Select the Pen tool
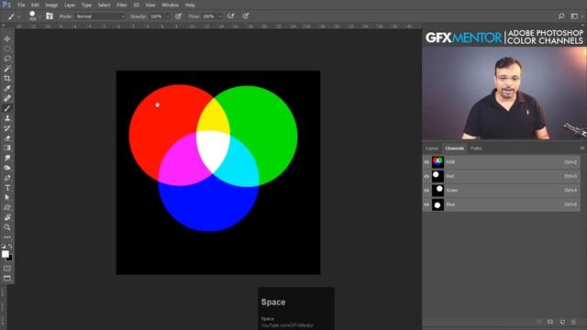 [x=7, y=178]
